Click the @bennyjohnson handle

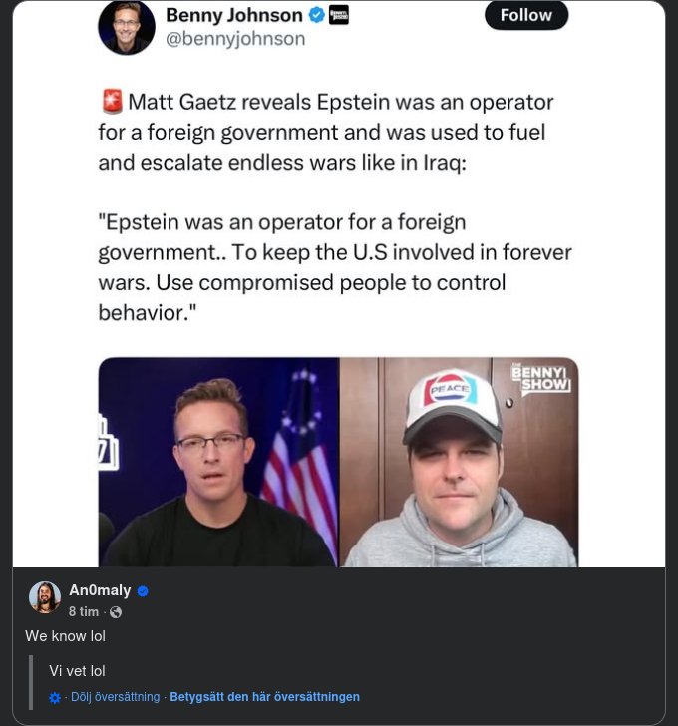[234, 40]
